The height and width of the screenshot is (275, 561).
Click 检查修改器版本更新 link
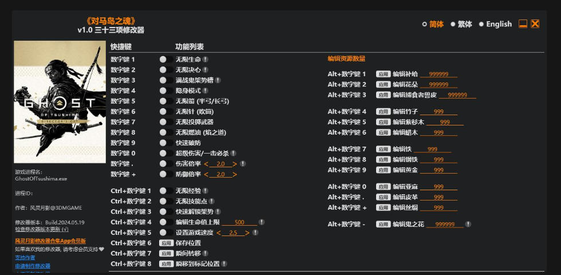[x=42, y=229]
